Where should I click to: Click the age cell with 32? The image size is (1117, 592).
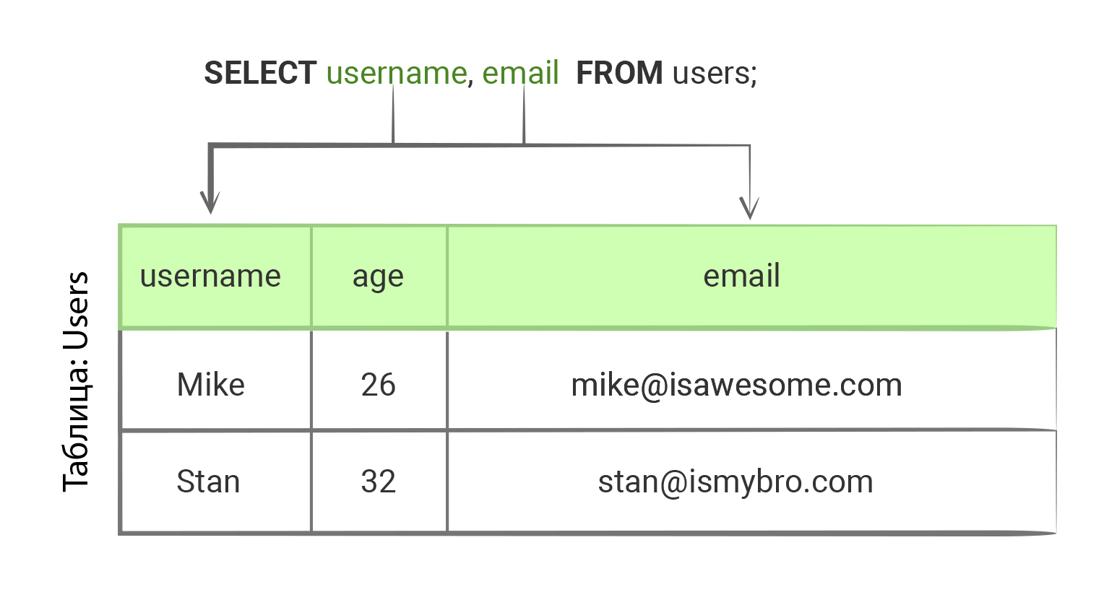[x=378, y=482]
